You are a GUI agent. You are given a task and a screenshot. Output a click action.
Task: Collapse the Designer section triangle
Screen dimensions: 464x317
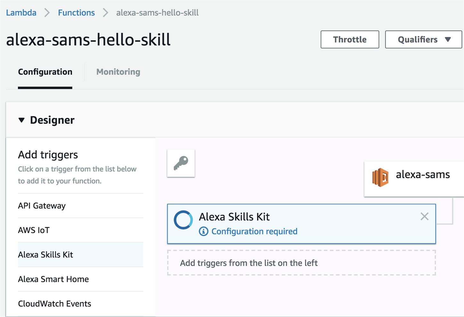tap(21, 120)
